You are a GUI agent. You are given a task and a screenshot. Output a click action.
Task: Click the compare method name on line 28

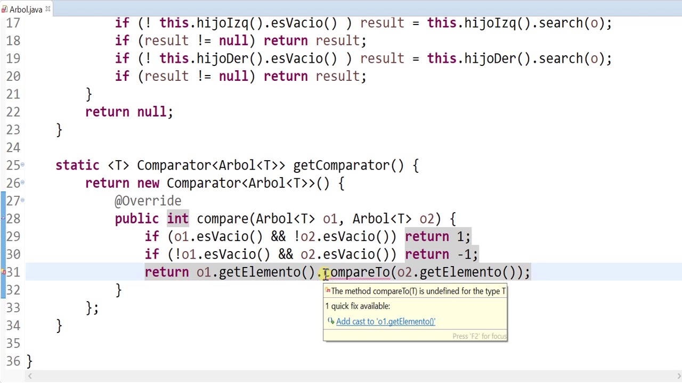pyautogui.click(x=223, y=219)
